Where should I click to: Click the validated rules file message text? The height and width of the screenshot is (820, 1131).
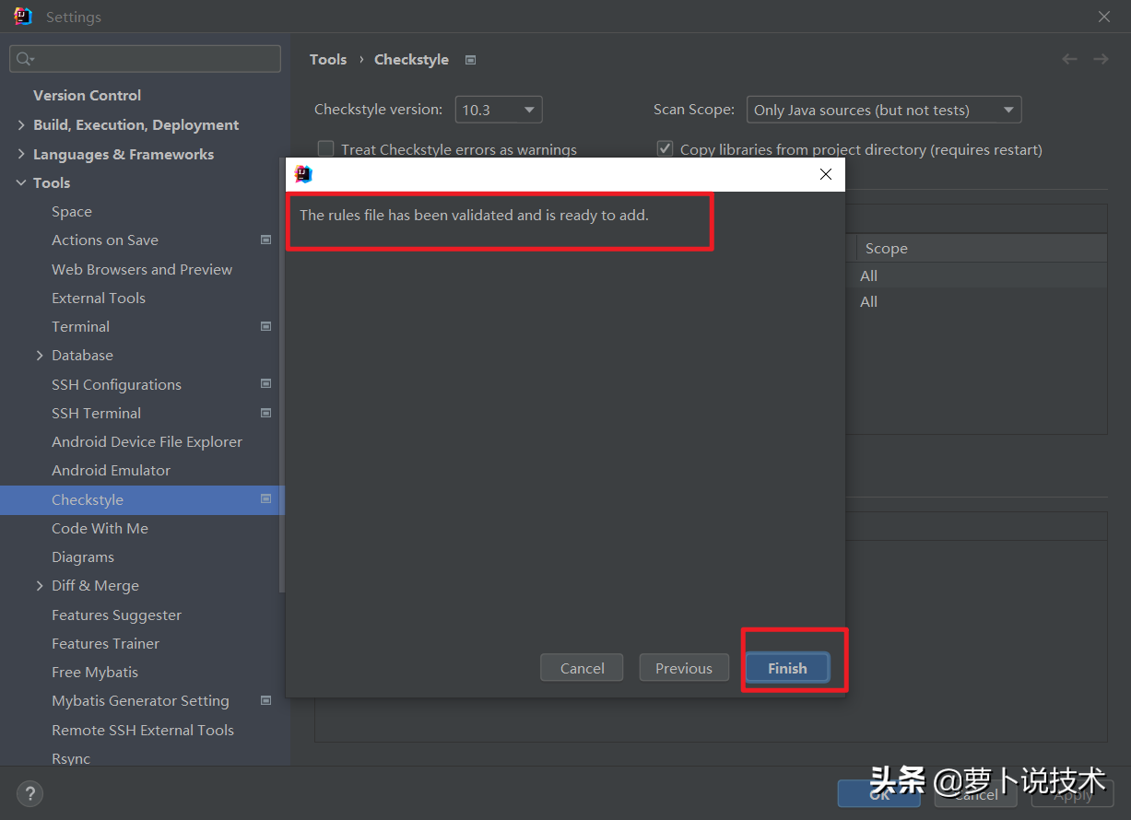474,216
